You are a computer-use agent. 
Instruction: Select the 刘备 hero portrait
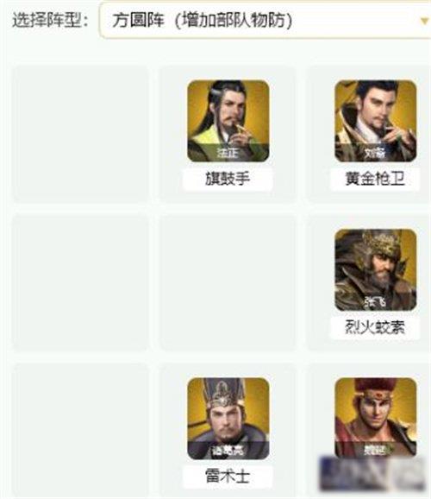(375, 121)
